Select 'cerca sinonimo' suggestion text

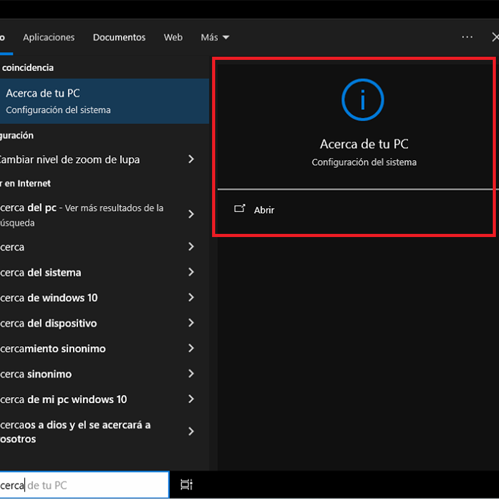click(36, 374)
